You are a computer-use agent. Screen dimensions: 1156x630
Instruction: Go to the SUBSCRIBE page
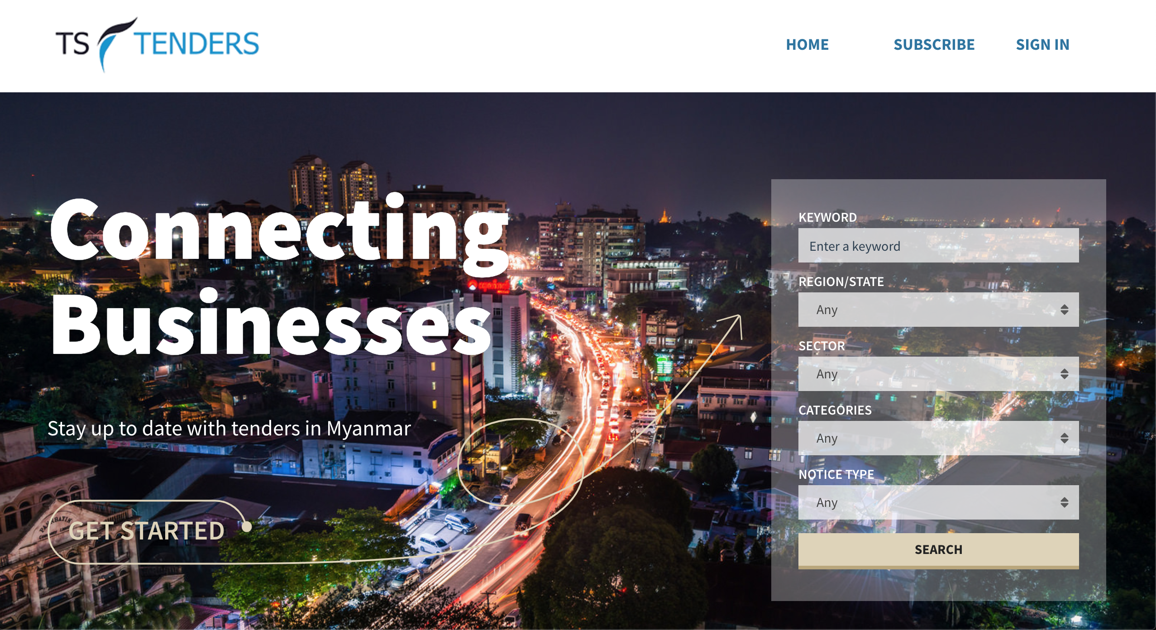coord(934,44)
